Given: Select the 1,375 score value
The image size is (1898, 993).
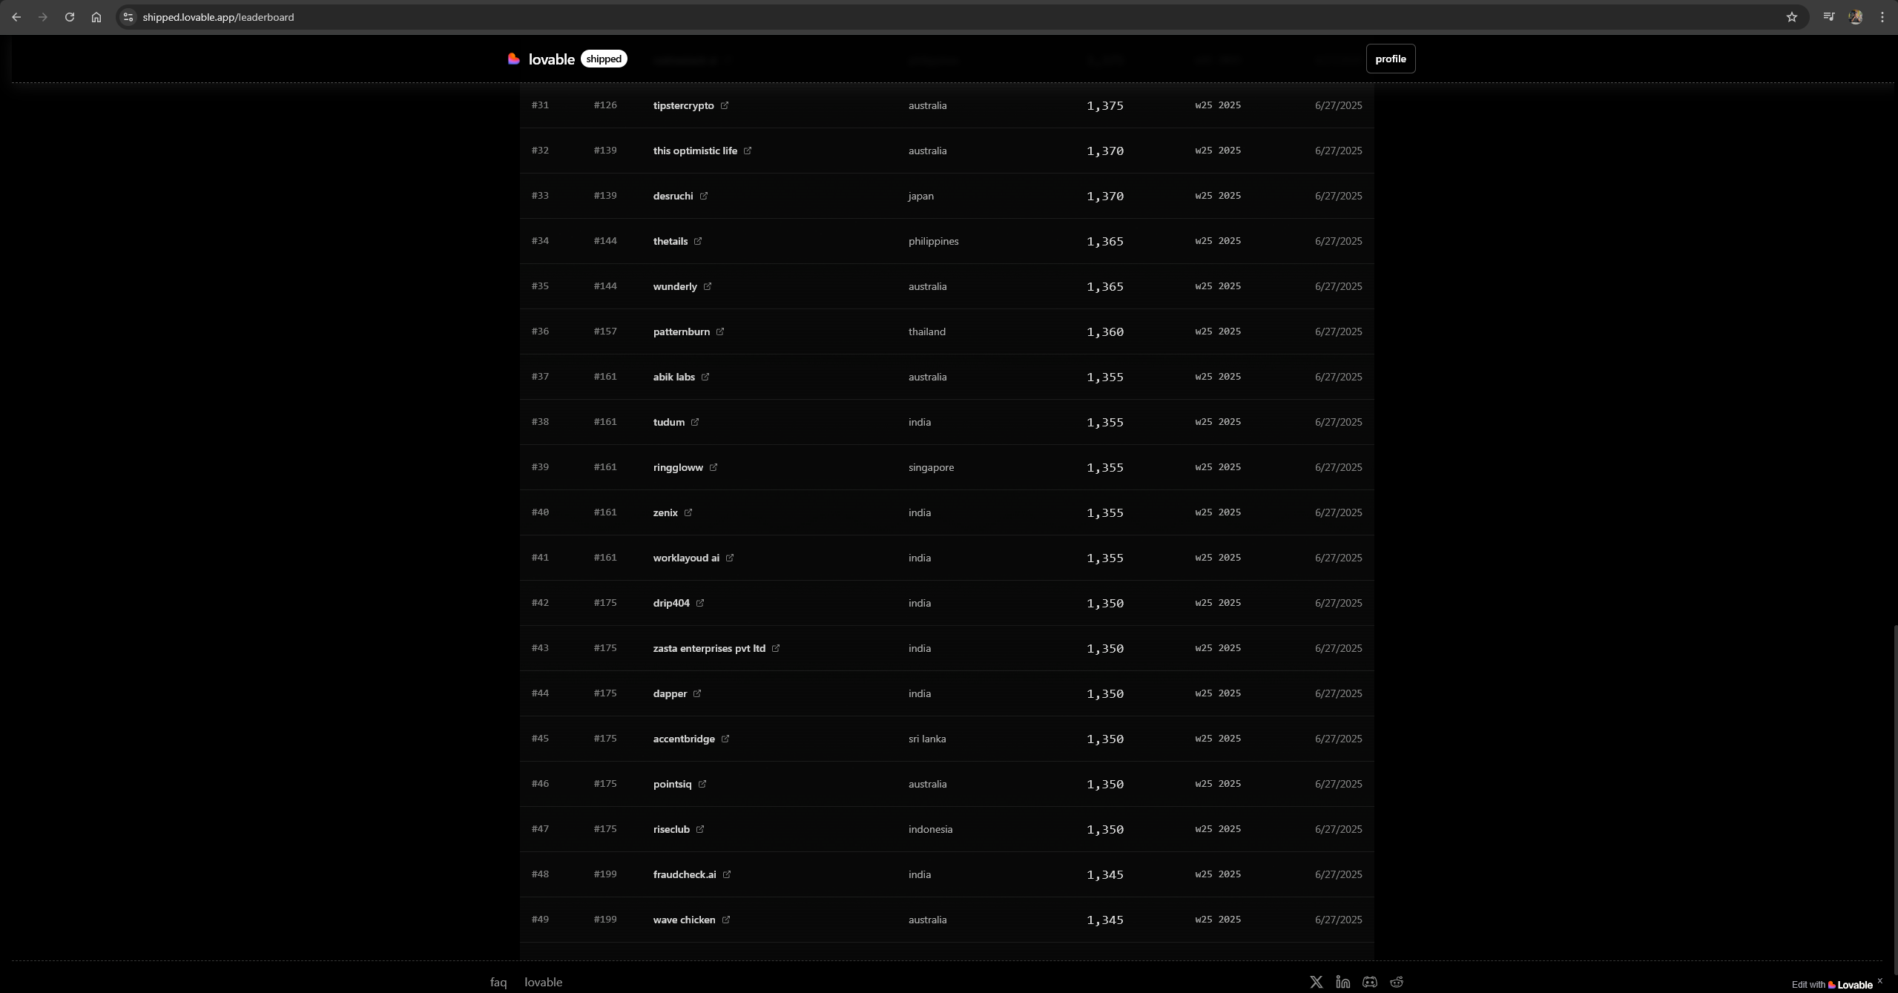Looking at the screenshot, I should point(1105,105).
